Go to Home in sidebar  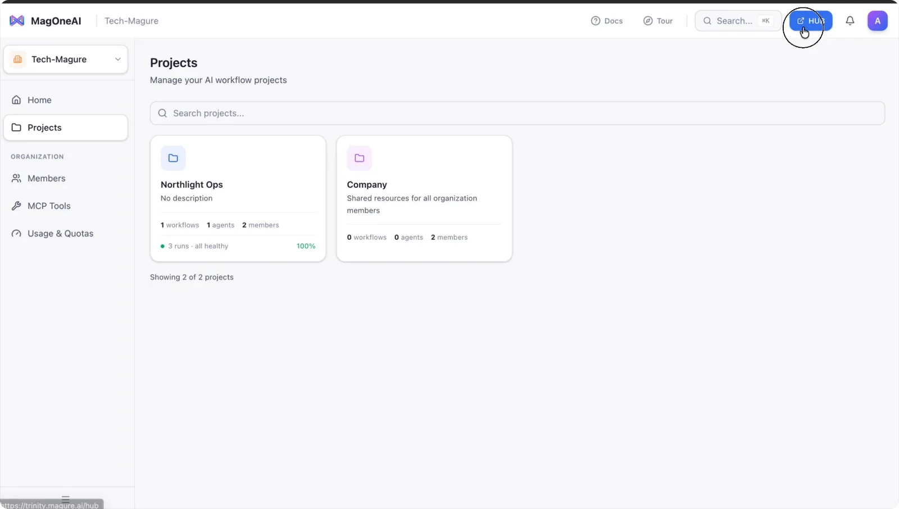point(66,100)
